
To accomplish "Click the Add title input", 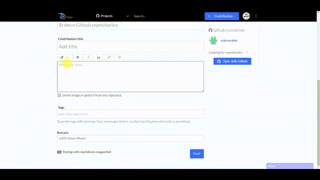I will (x=130, y=46).
